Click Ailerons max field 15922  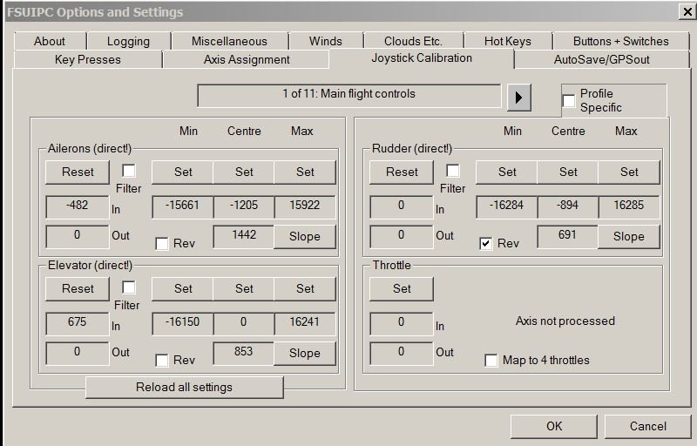305,206
